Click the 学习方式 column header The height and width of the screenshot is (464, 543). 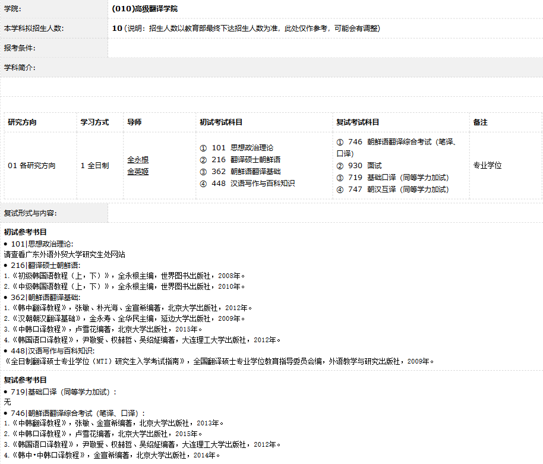[95, 122]
